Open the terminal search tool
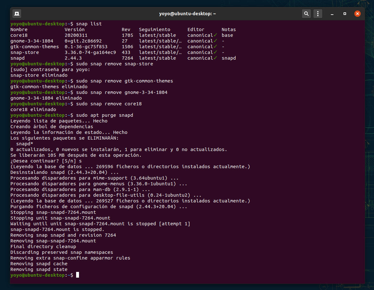The image size is (374, 290). [306, 14]
